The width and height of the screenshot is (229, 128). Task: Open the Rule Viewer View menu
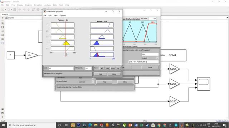pyautogui.click(x=55, y=16)
